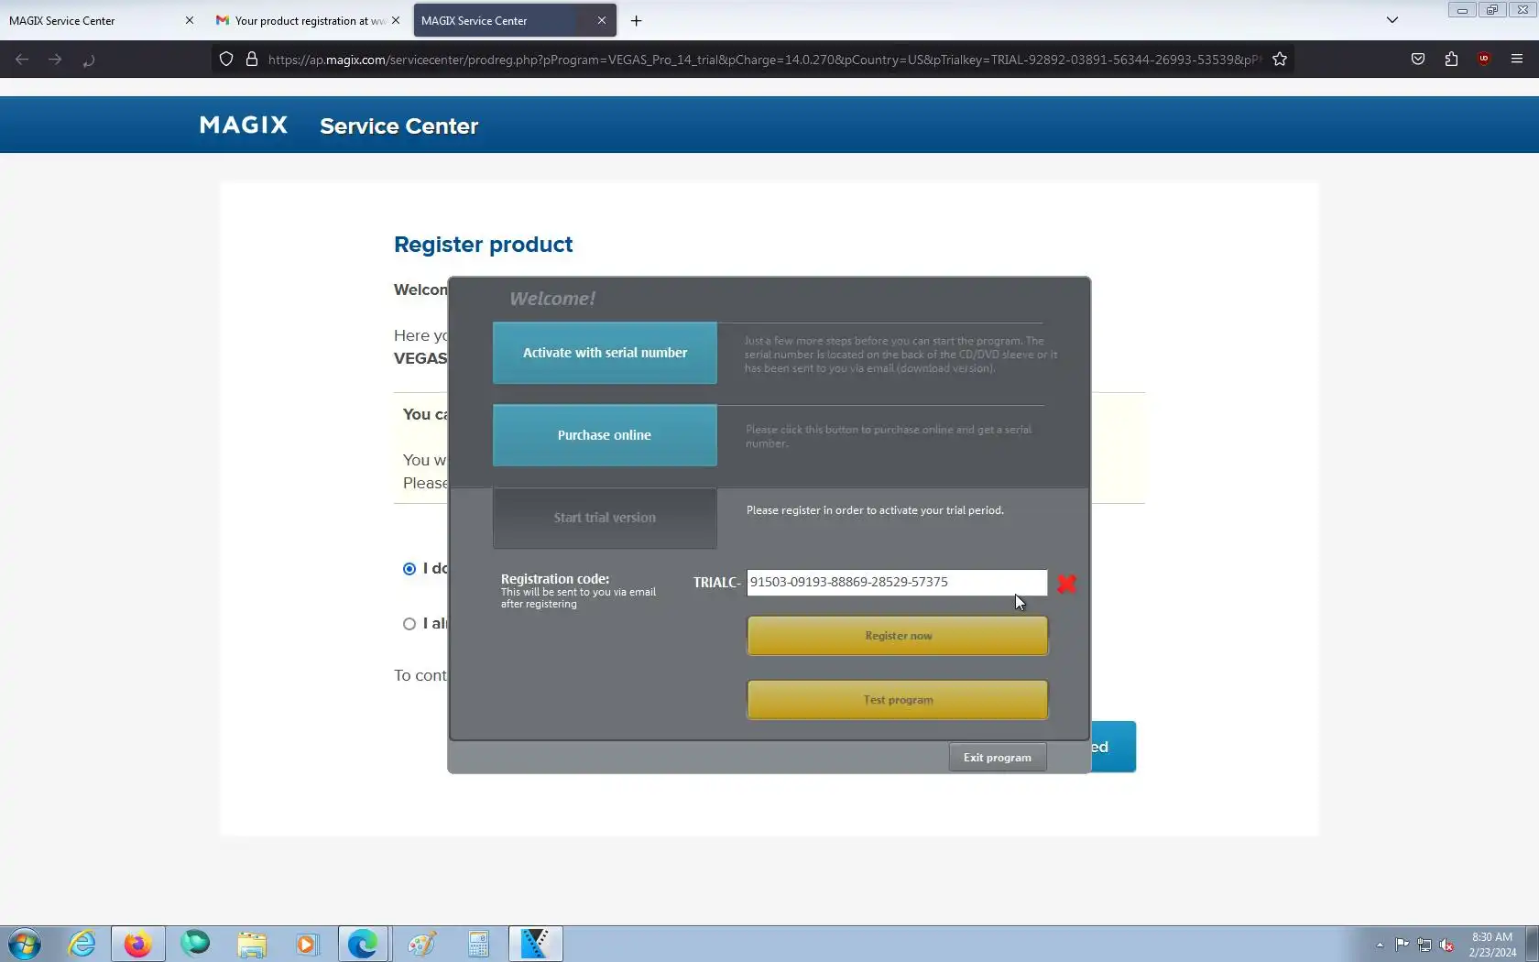Open Microsoft Edge from the taskbar
The width and height of the screenshot is (1539, 962).
(364, 944)
